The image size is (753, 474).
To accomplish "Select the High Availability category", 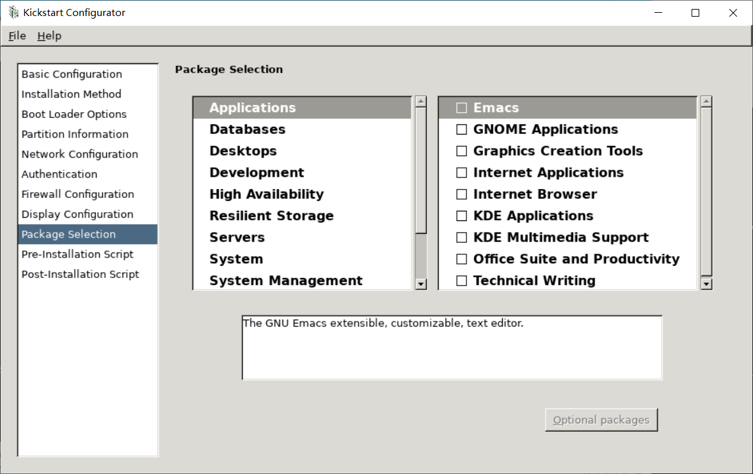I will 303,194.
